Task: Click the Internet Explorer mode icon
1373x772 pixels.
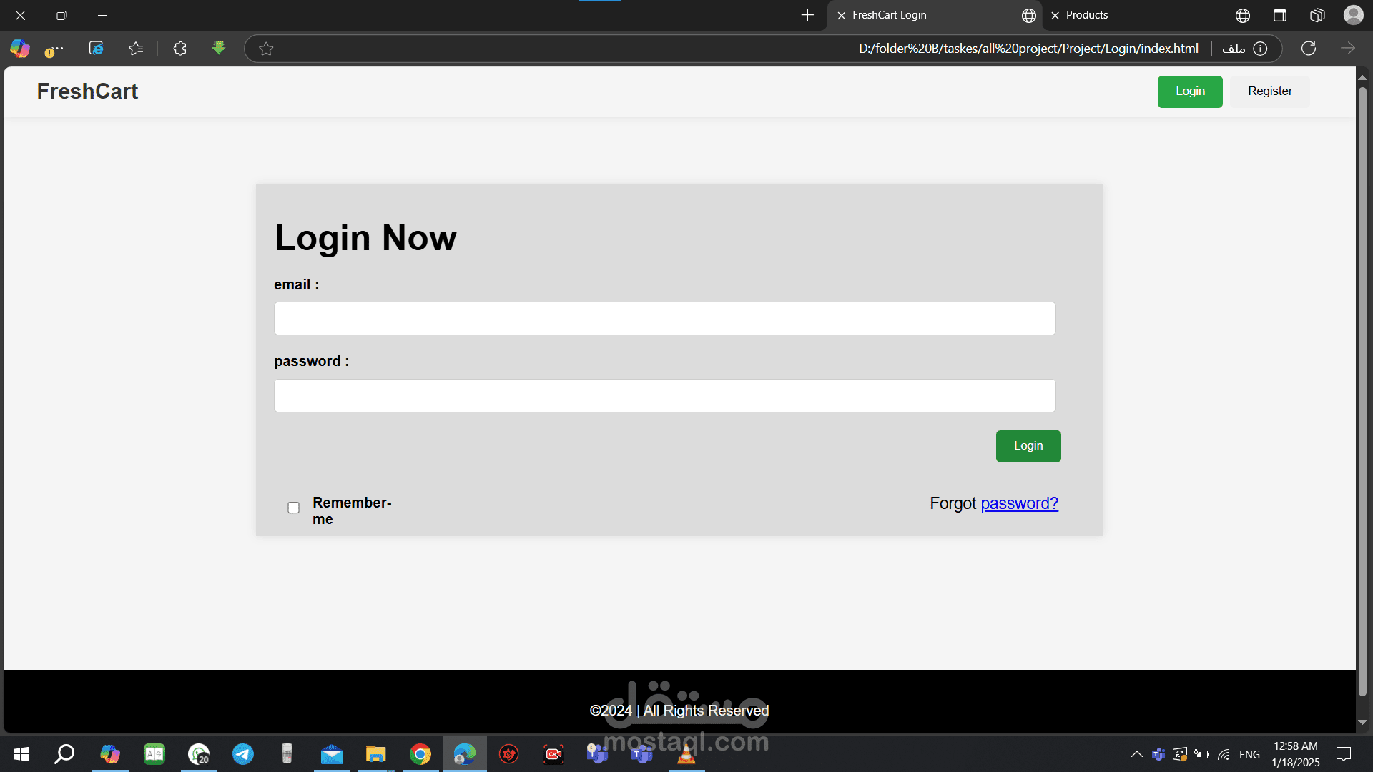Action: click(96, 49)
